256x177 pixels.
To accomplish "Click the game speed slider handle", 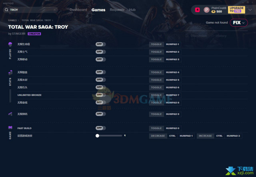I will click(x=97, y=136).
